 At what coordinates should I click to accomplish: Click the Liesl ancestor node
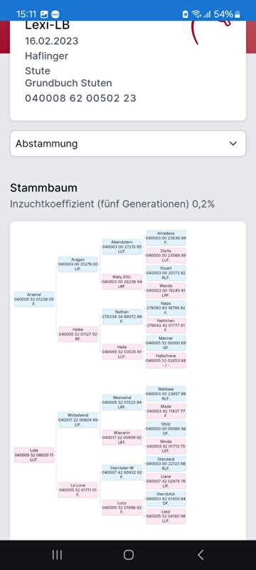[166, 516]
